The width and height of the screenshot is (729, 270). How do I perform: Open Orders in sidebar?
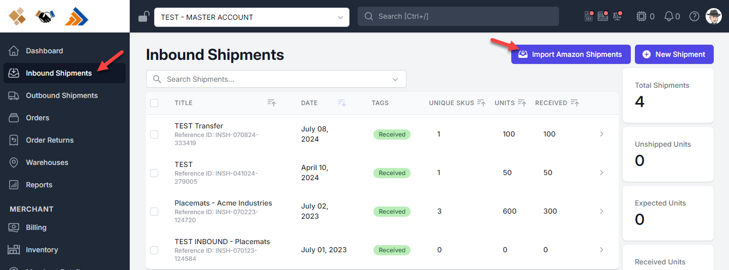[x=65, y=118]
